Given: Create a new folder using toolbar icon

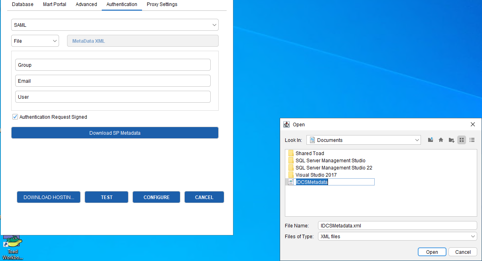Looking at the screenshot, I should tap(451, 140).
